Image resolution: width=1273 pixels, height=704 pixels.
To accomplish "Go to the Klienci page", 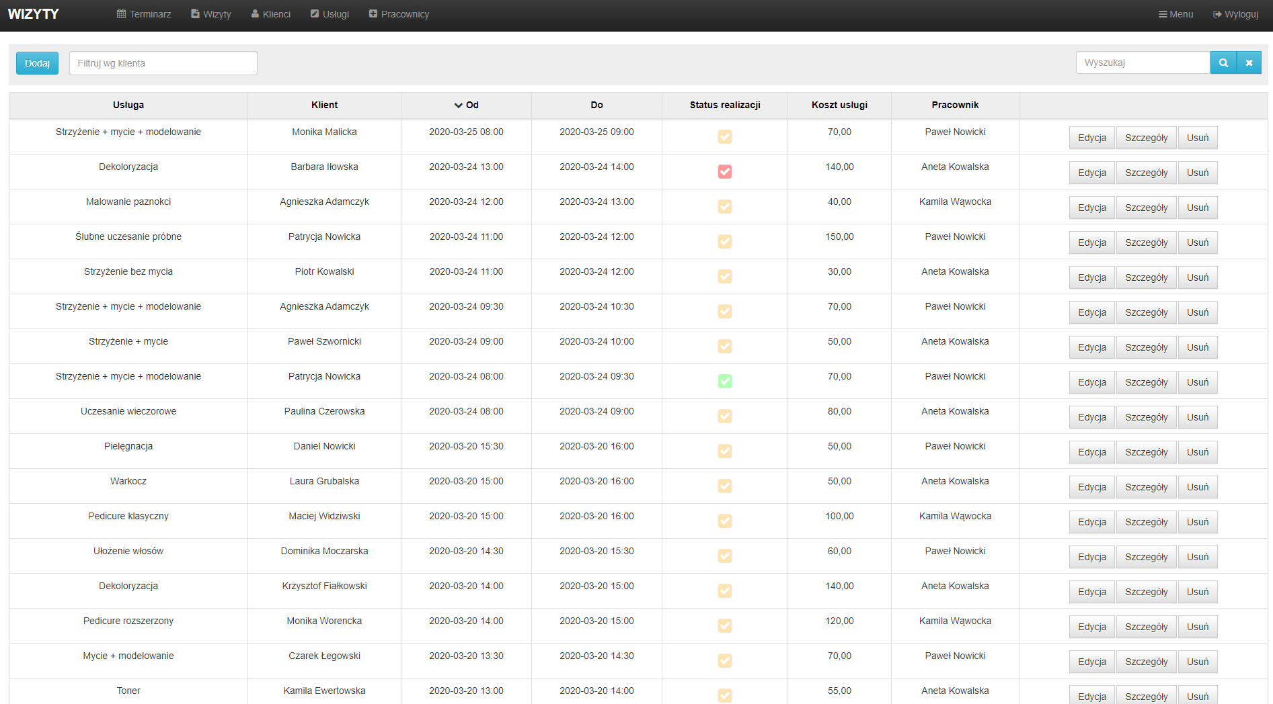I will click(x=270, y=14).
